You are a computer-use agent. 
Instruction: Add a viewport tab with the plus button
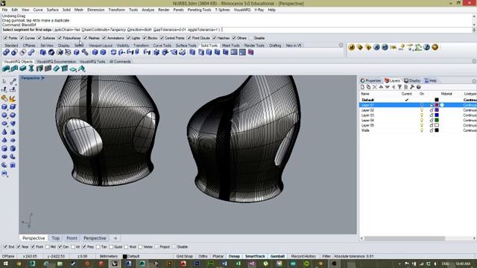(x=116, y=238)
